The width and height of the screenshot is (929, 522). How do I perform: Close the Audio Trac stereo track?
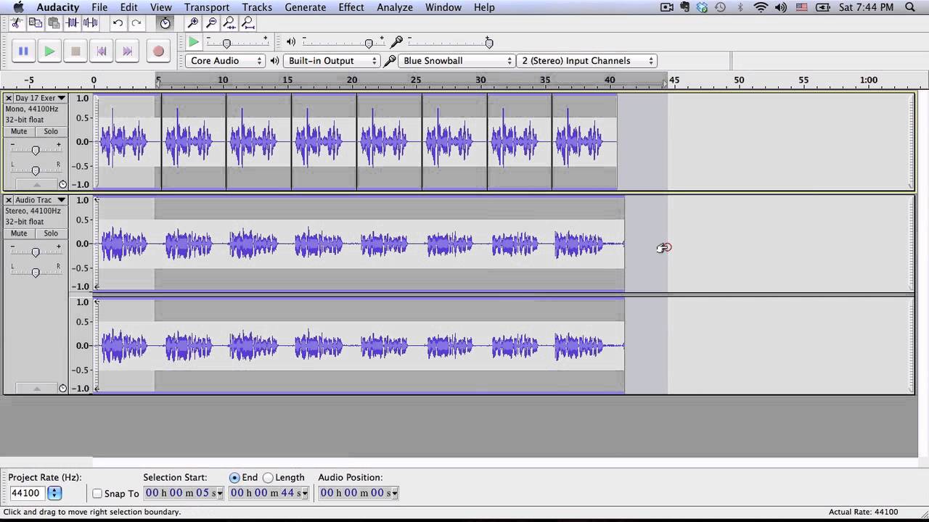(9, 200)
